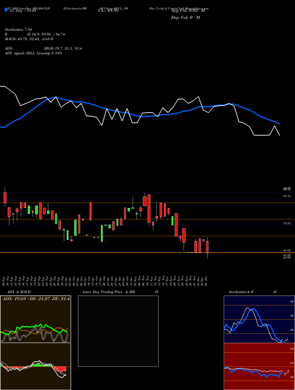
Task: Click the first red candlestick at 09 Sep
Action: coord(5,197)
